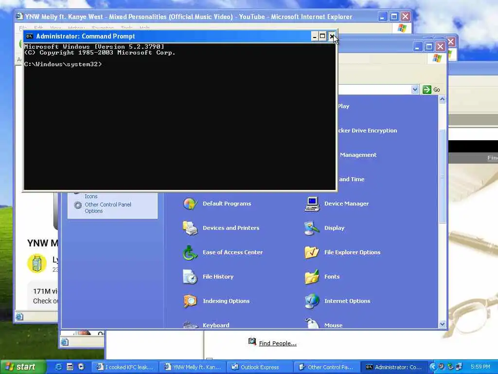The height and width of the screenshot is (374, 498).
Task: Click the Windows flag logo in the Control Panel window
Action: click(x=437, y=58)
